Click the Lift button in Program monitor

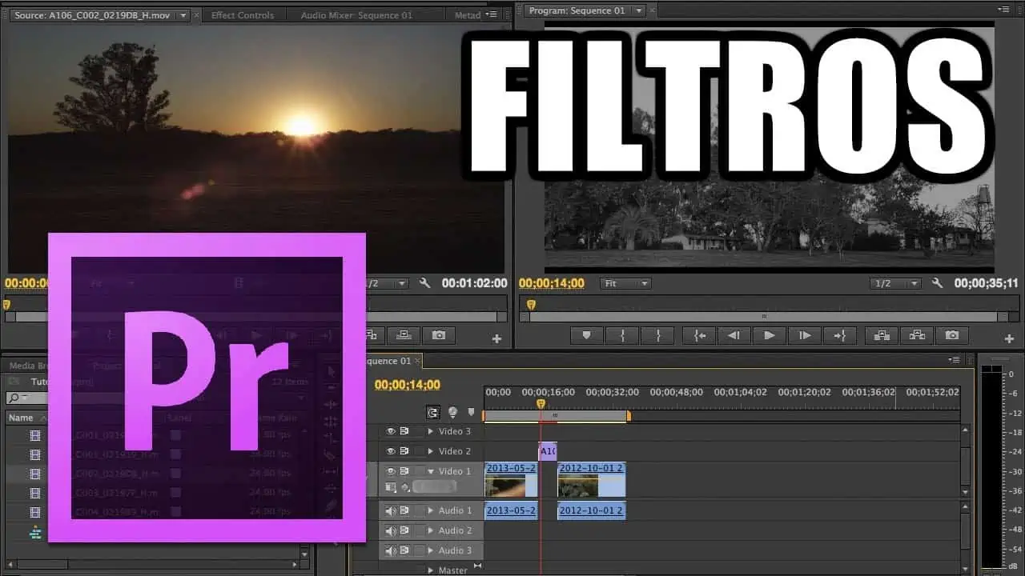click(882, 336)
